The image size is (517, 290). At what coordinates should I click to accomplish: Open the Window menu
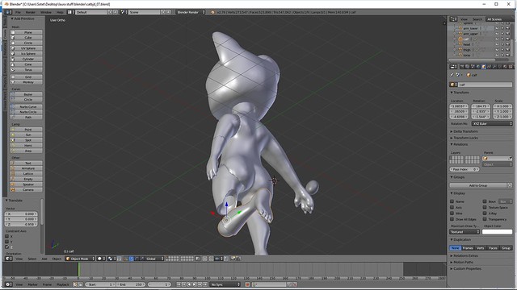point(46,12)
